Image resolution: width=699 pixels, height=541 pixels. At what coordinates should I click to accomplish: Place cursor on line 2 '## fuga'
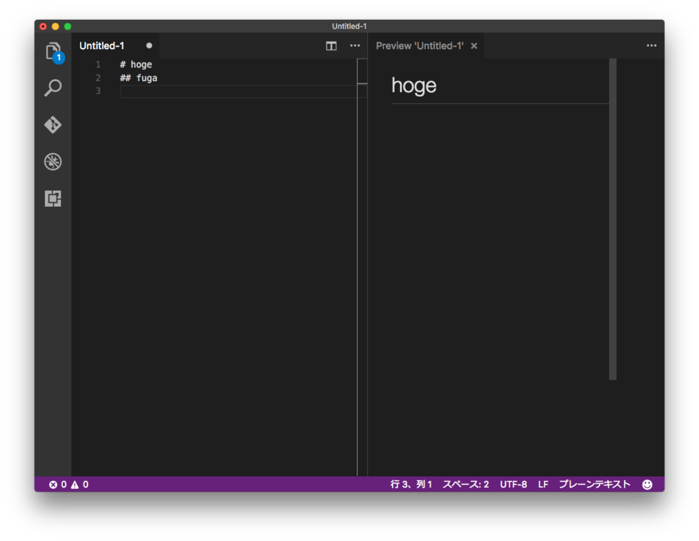(139, 78)
